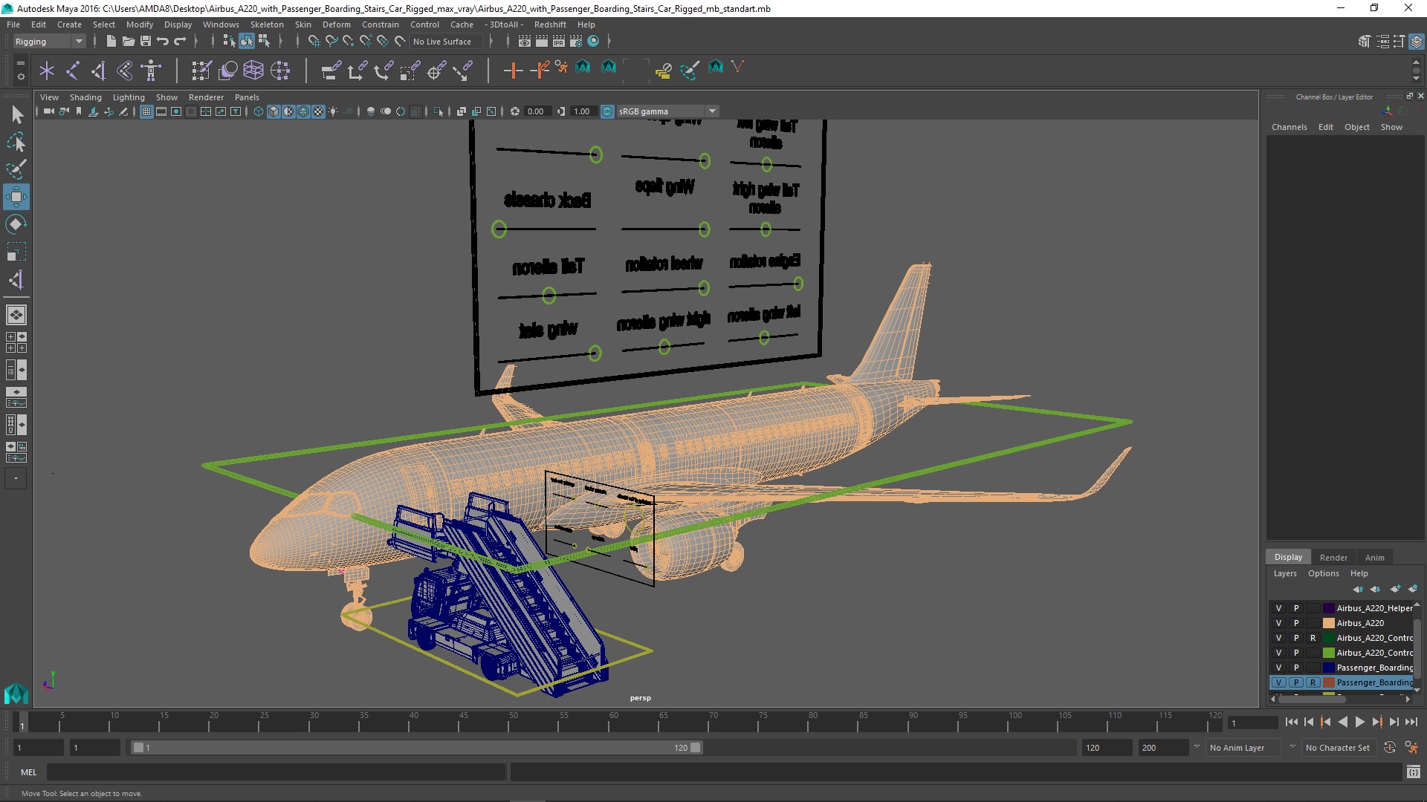
Task: Go to end of playback range
Action: (1411, 722)
